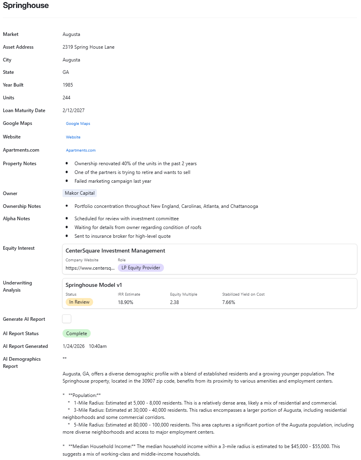This screenshot has width=361, height=460.
Task: Click the Market value Augusta
Action: click(x=71, y=34)
